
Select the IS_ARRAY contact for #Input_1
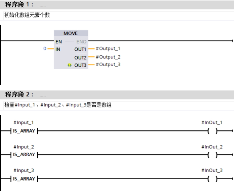(x=24, y=131)
